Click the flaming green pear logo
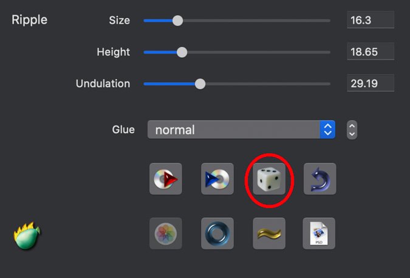 point(27,235)
